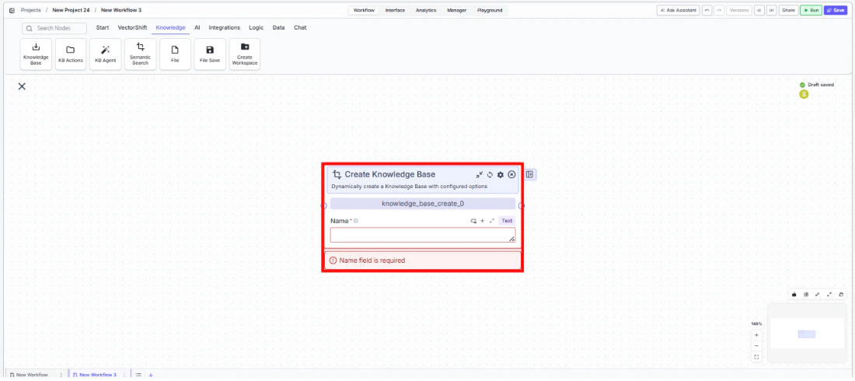Image resolution: width=855 pixels, height=381 pixels.
Task: Click the sidebar toggle icon before Projects
Action: click(12, 10)
